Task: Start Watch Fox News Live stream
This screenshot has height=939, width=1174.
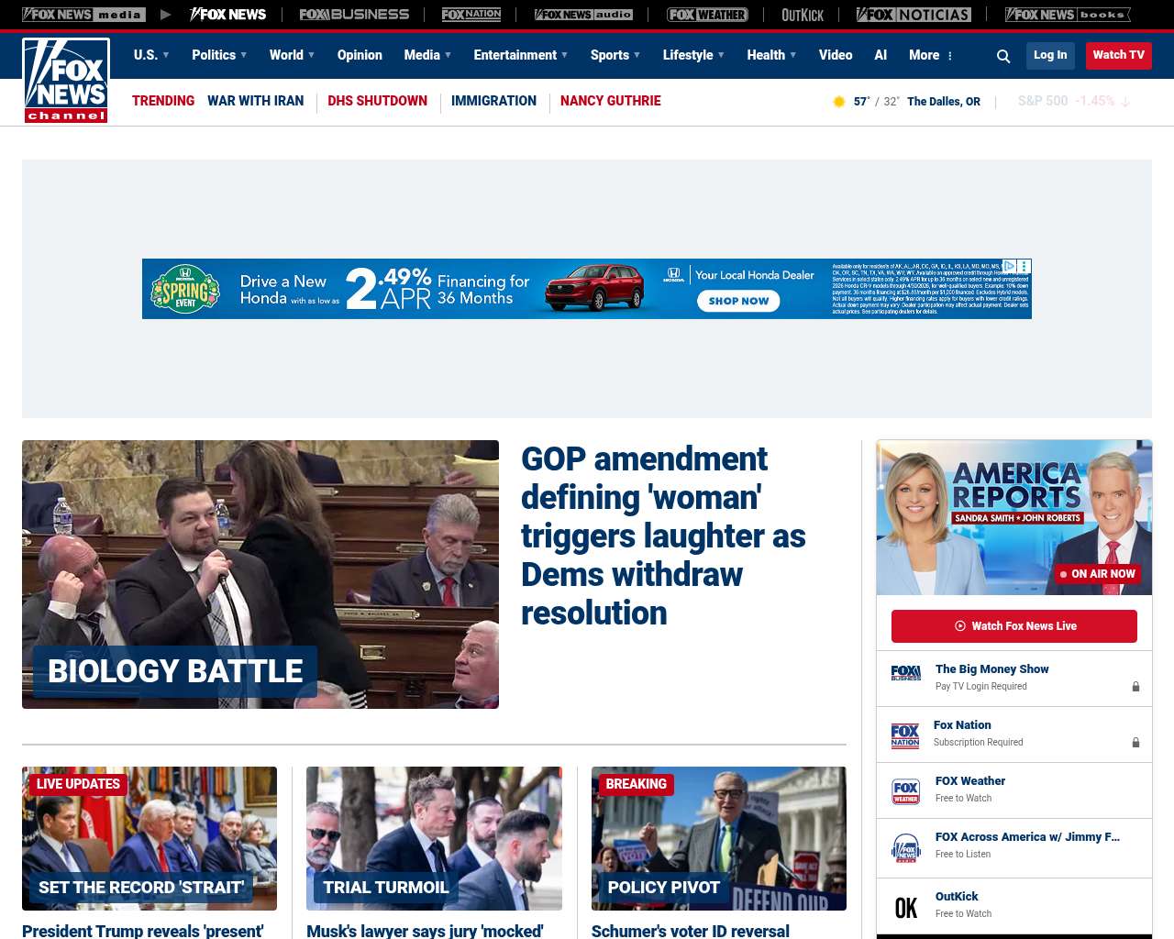Action: pos(1013,626)
